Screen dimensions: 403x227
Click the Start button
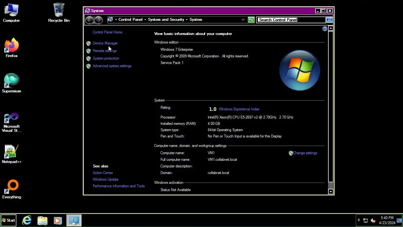pyautogui.click(x=9, y=220)
